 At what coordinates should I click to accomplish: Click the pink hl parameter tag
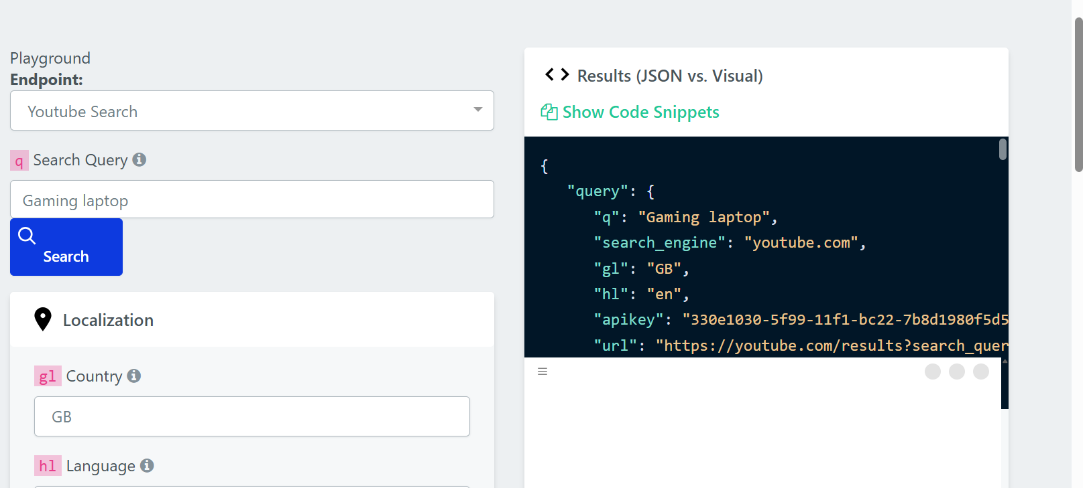pyautogui.click(x=48, y=466)
